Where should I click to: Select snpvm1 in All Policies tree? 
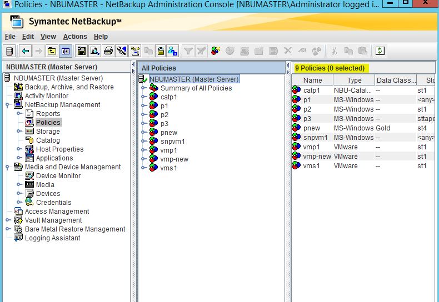173,142
